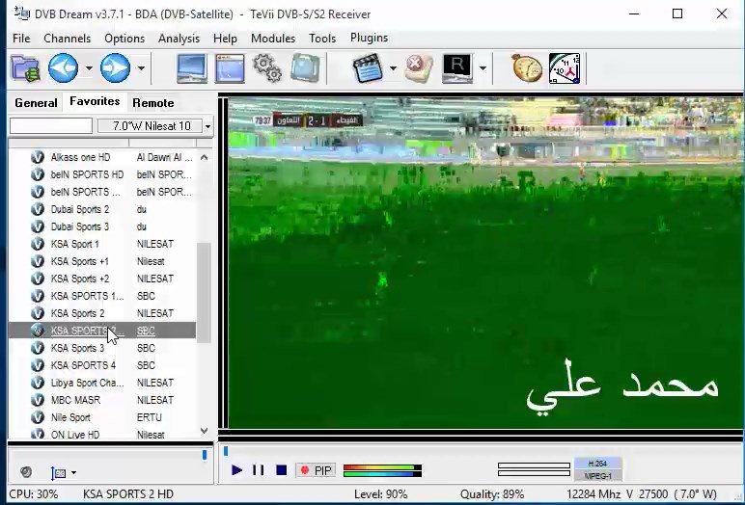Switch to the Remote tab
The width and height of the screenshot is (745, 505).
tap(153, 103)
